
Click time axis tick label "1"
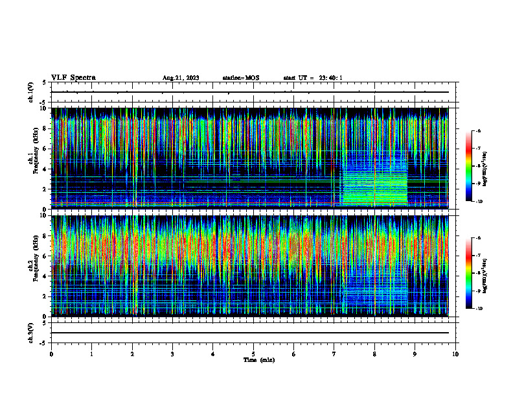(91, 354)
